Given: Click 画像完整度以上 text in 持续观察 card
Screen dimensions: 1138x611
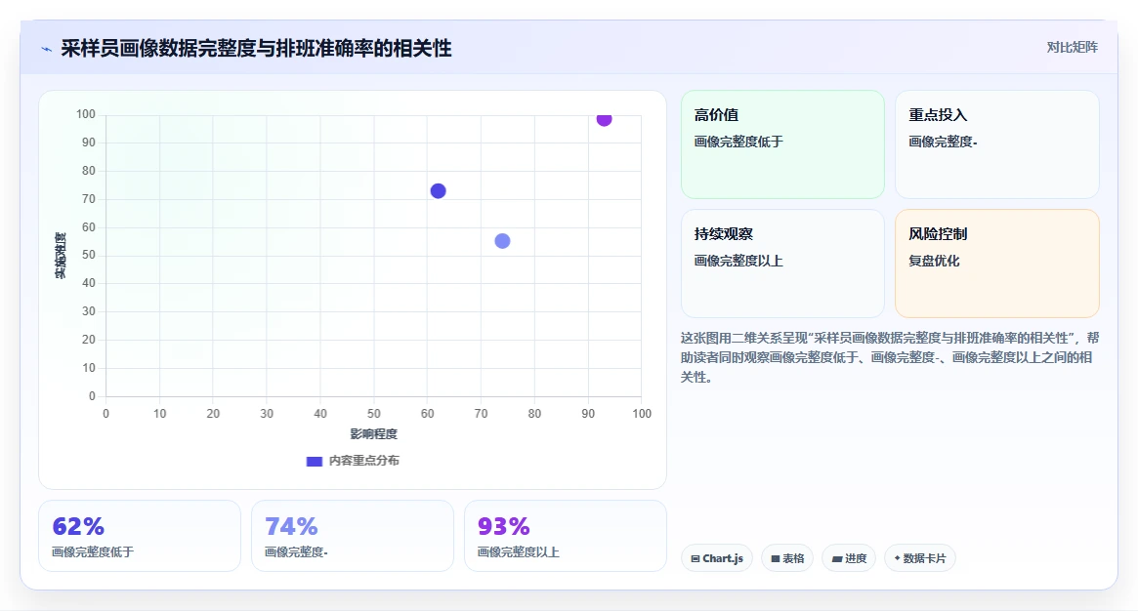Looking at the screenshot, I should click(738, 261).
